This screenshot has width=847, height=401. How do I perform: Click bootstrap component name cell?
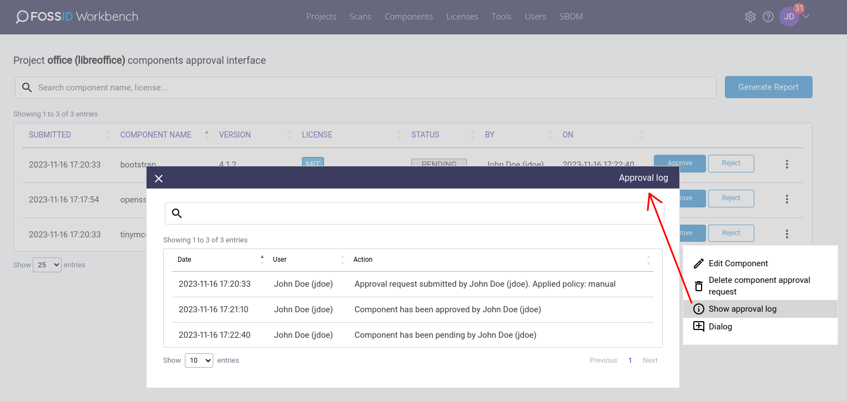pyautogui.click(x=138, y=164)
